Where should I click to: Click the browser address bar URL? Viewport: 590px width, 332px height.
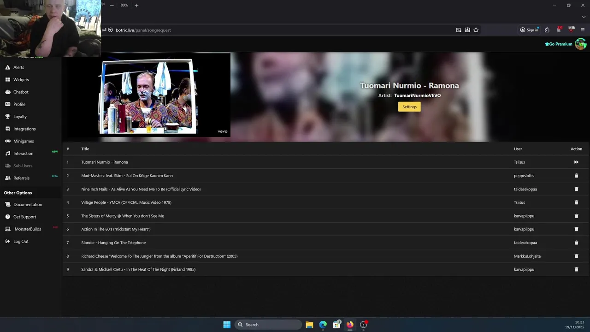point(143,30)
